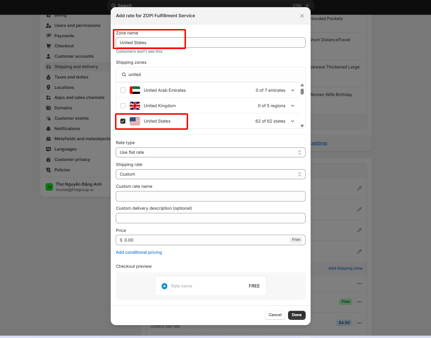The image size is (431, 338).
Task: Click the Notifications bell icon
Action: tap(48, 129)
